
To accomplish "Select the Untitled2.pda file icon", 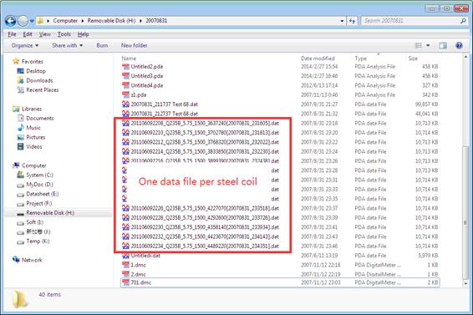I will pyautogui.click(x=125, y=67).
